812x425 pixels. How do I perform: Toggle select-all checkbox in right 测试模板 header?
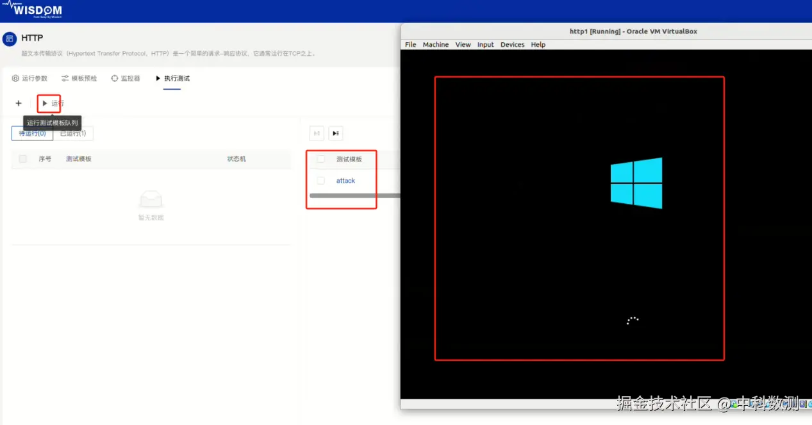[321, 159]
